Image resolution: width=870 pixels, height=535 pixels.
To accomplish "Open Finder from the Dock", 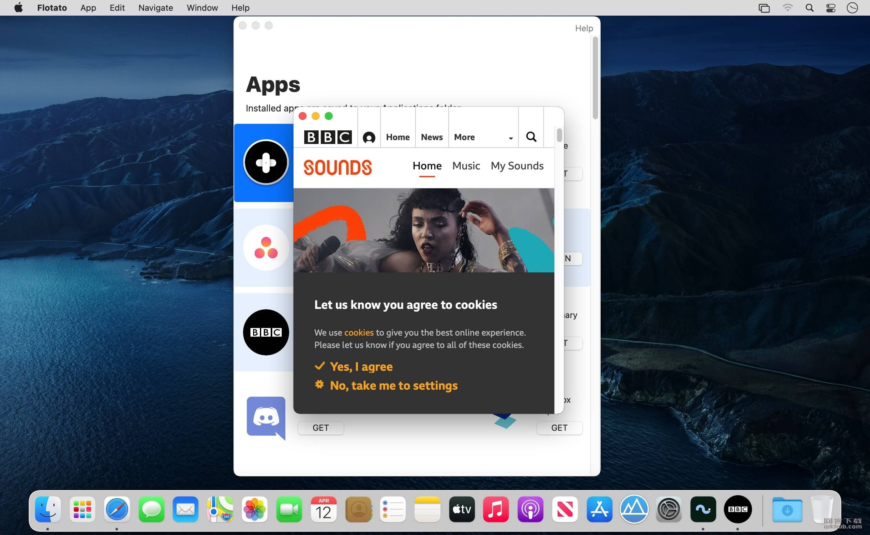I will click(x=48, y=510).
